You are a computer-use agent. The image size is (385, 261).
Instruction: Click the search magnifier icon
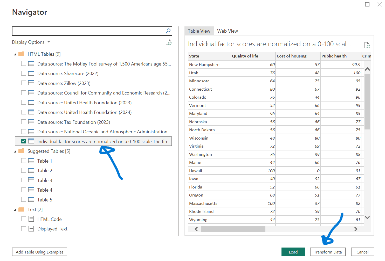(x=168, y=31)
